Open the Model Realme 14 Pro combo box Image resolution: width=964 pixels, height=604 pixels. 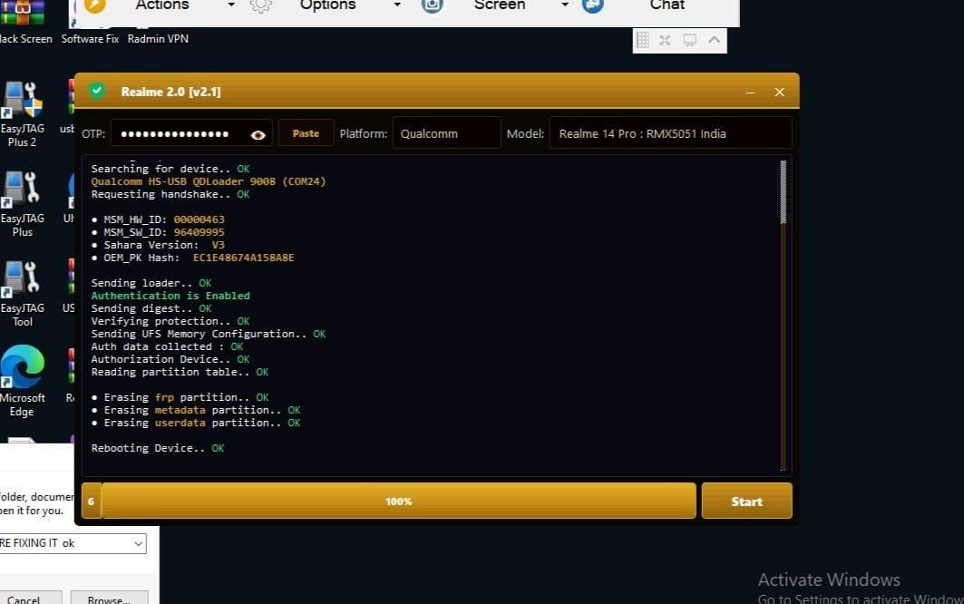pyautogui.click(x=670, y=133)
